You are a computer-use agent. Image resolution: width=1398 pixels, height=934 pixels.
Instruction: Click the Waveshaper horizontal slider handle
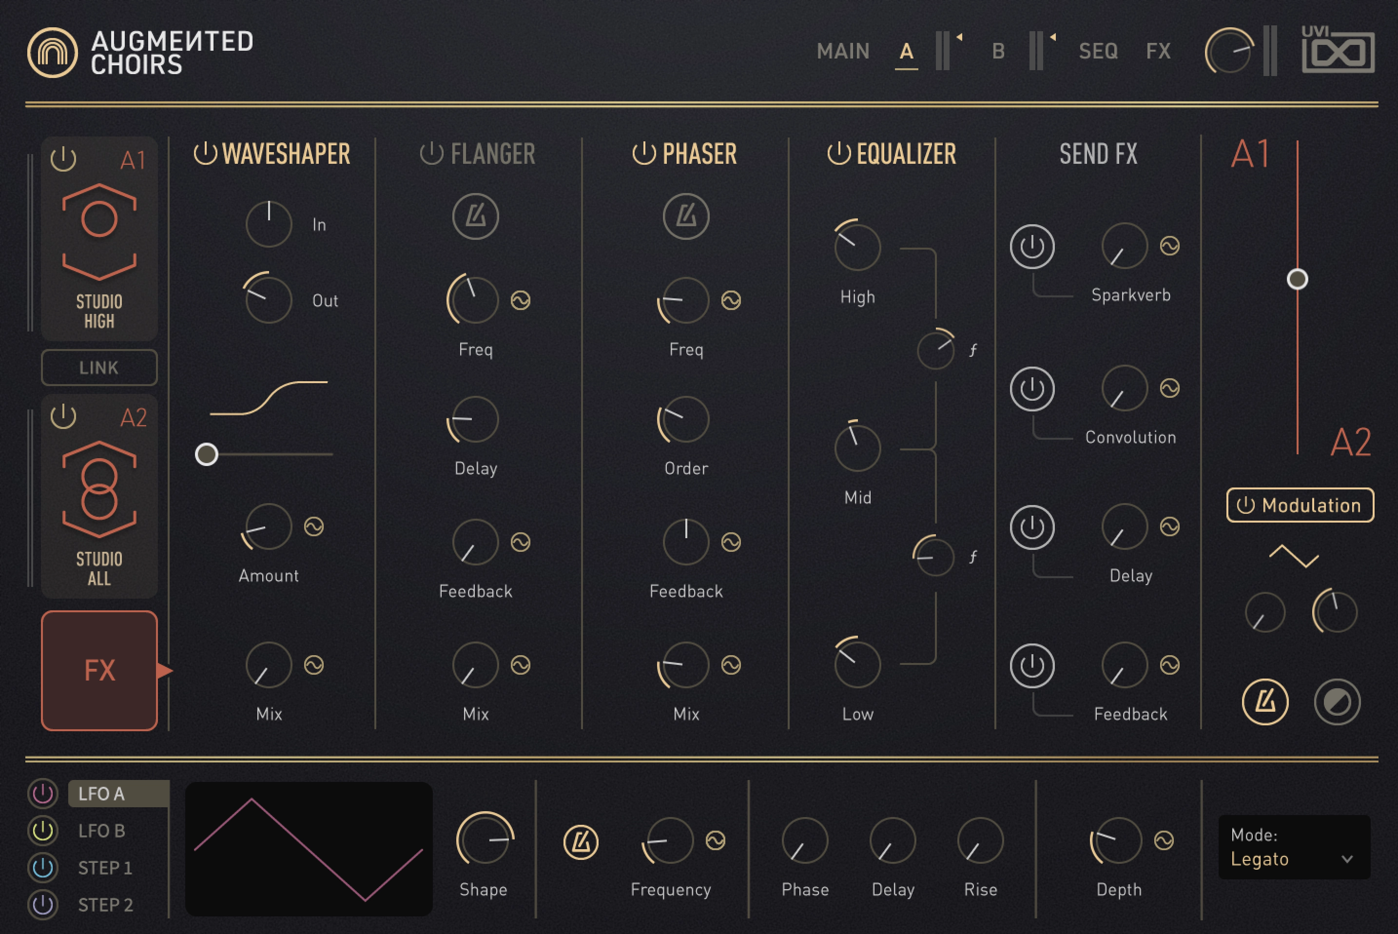[207, 454]
